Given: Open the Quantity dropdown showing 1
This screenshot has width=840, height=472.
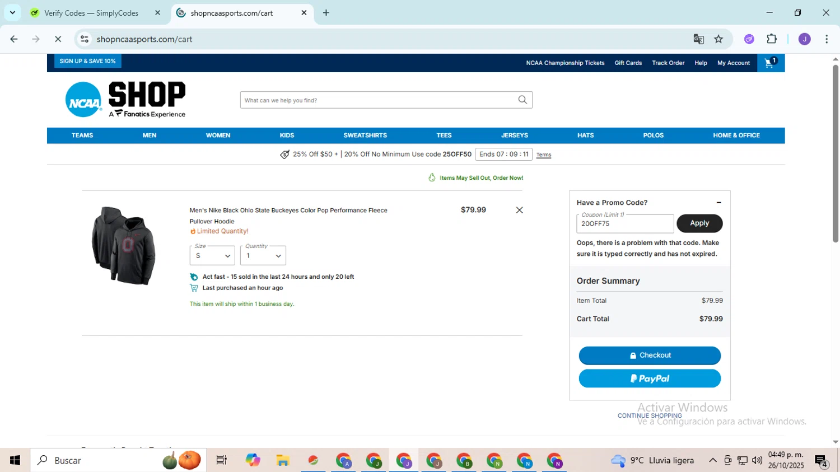Looking at the screenshot, I should coord(263,255).
